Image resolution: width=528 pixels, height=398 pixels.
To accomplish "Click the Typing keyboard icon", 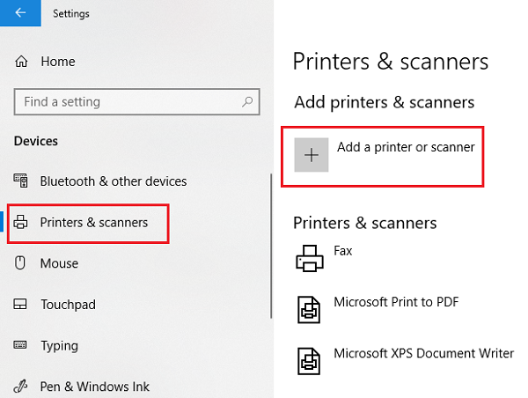I will point(22,346).
